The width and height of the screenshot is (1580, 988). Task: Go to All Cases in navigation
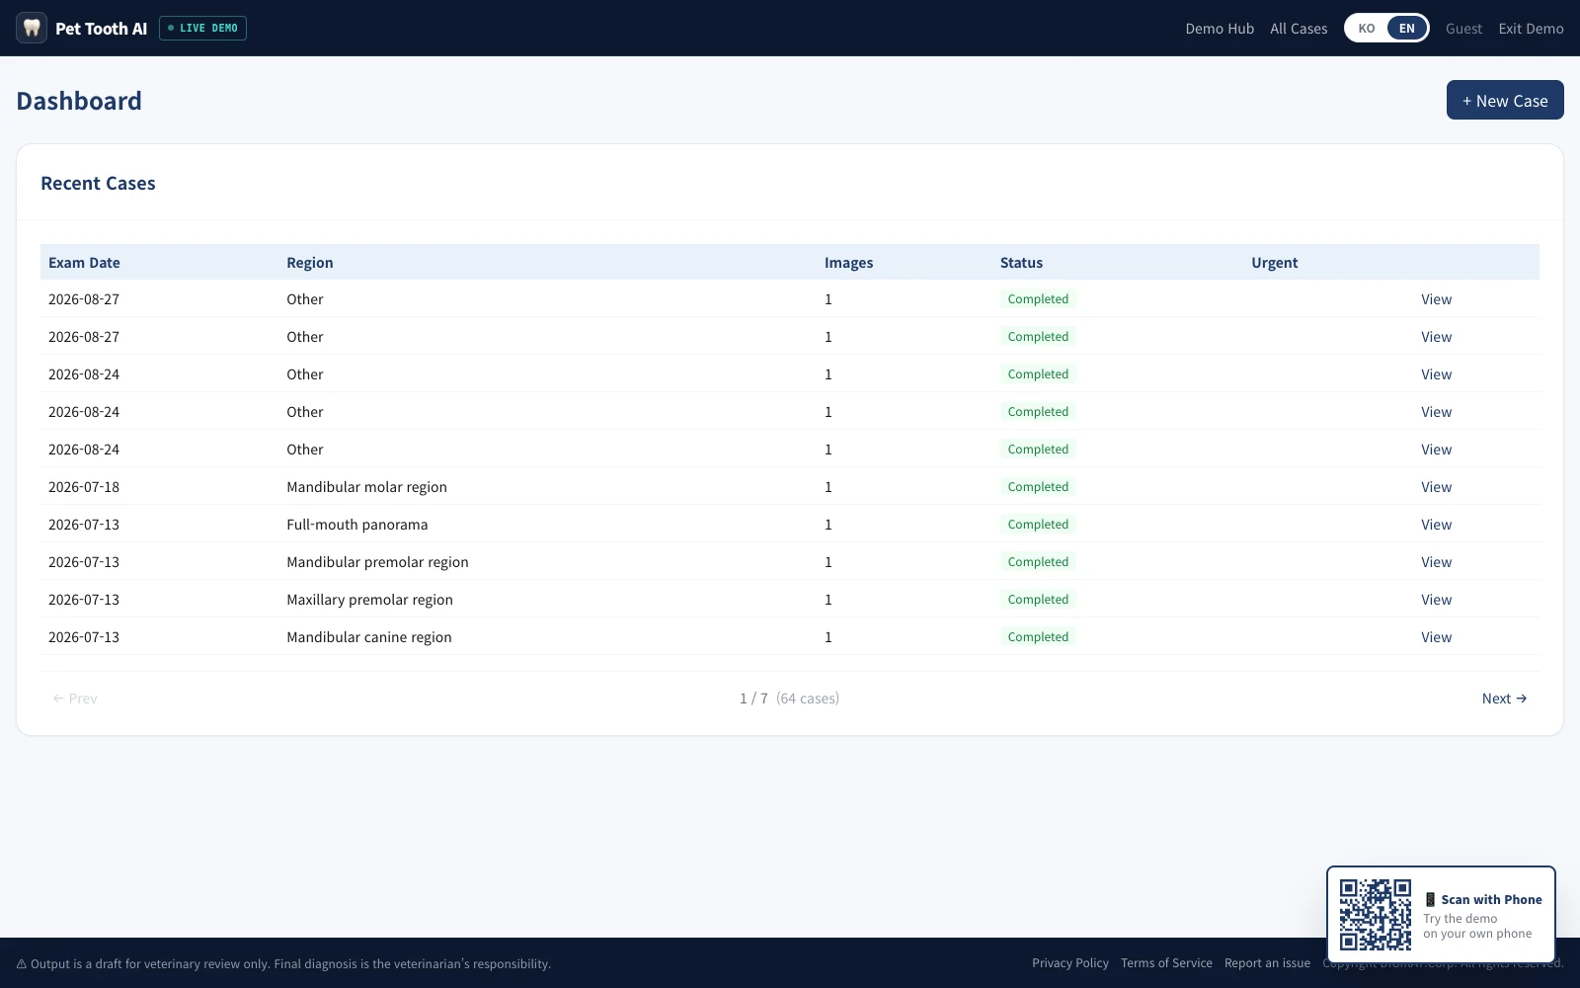1299,29
